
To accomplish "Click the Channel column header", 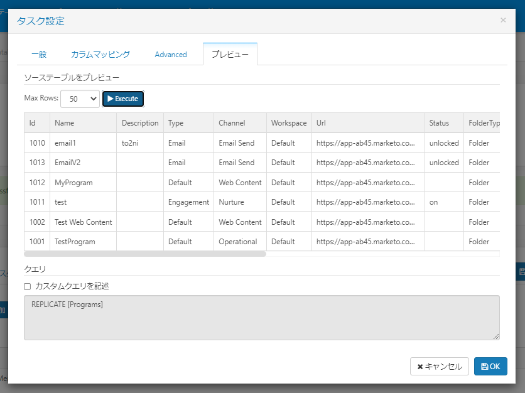I will coord(240,123).
